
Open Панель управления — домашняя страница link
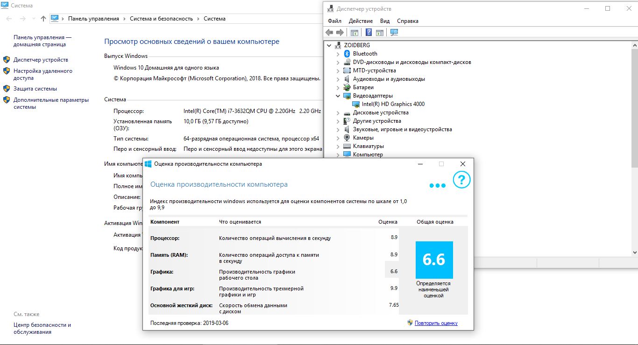(43, 41)
